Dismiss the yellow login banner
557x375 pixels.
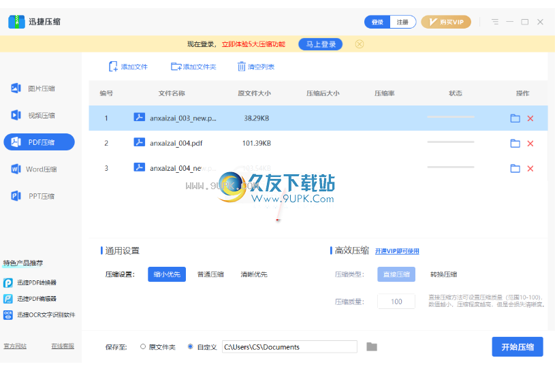(359, 44)
